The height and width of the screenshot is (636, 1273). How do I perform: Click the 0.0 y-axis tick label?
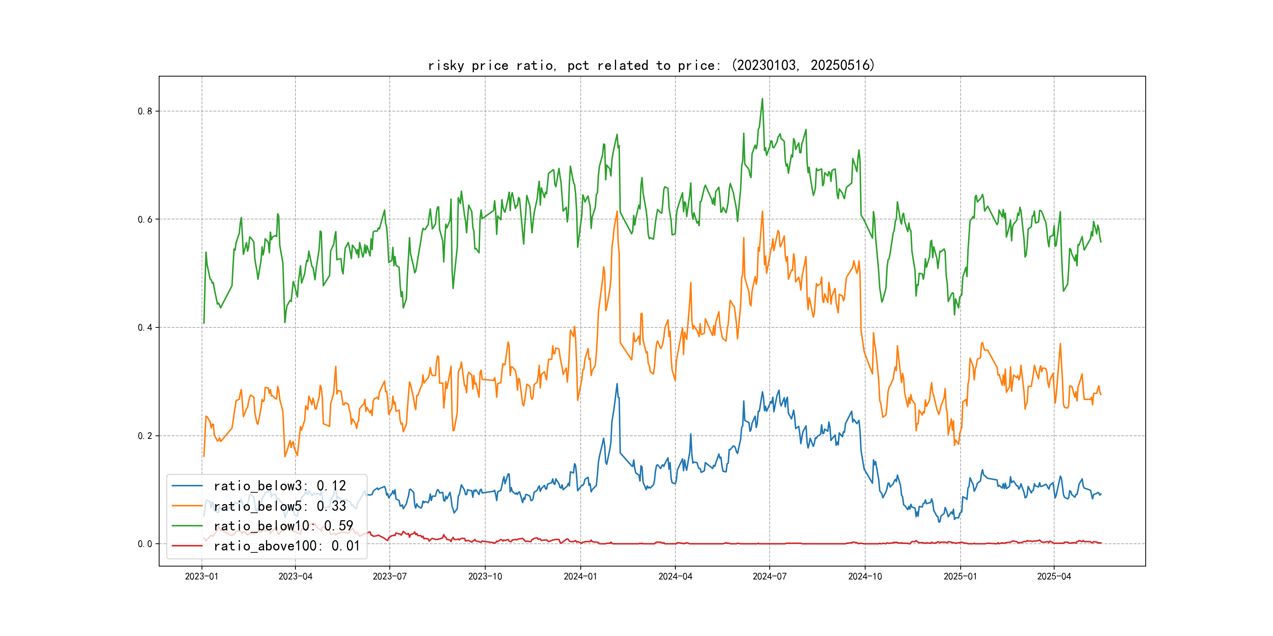tap(145, 544)
